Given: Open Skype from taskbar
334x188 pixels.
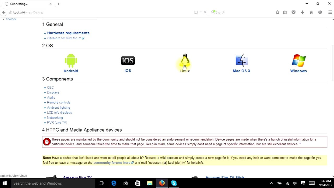Looking at the screenshot, I should pos(174,183).
